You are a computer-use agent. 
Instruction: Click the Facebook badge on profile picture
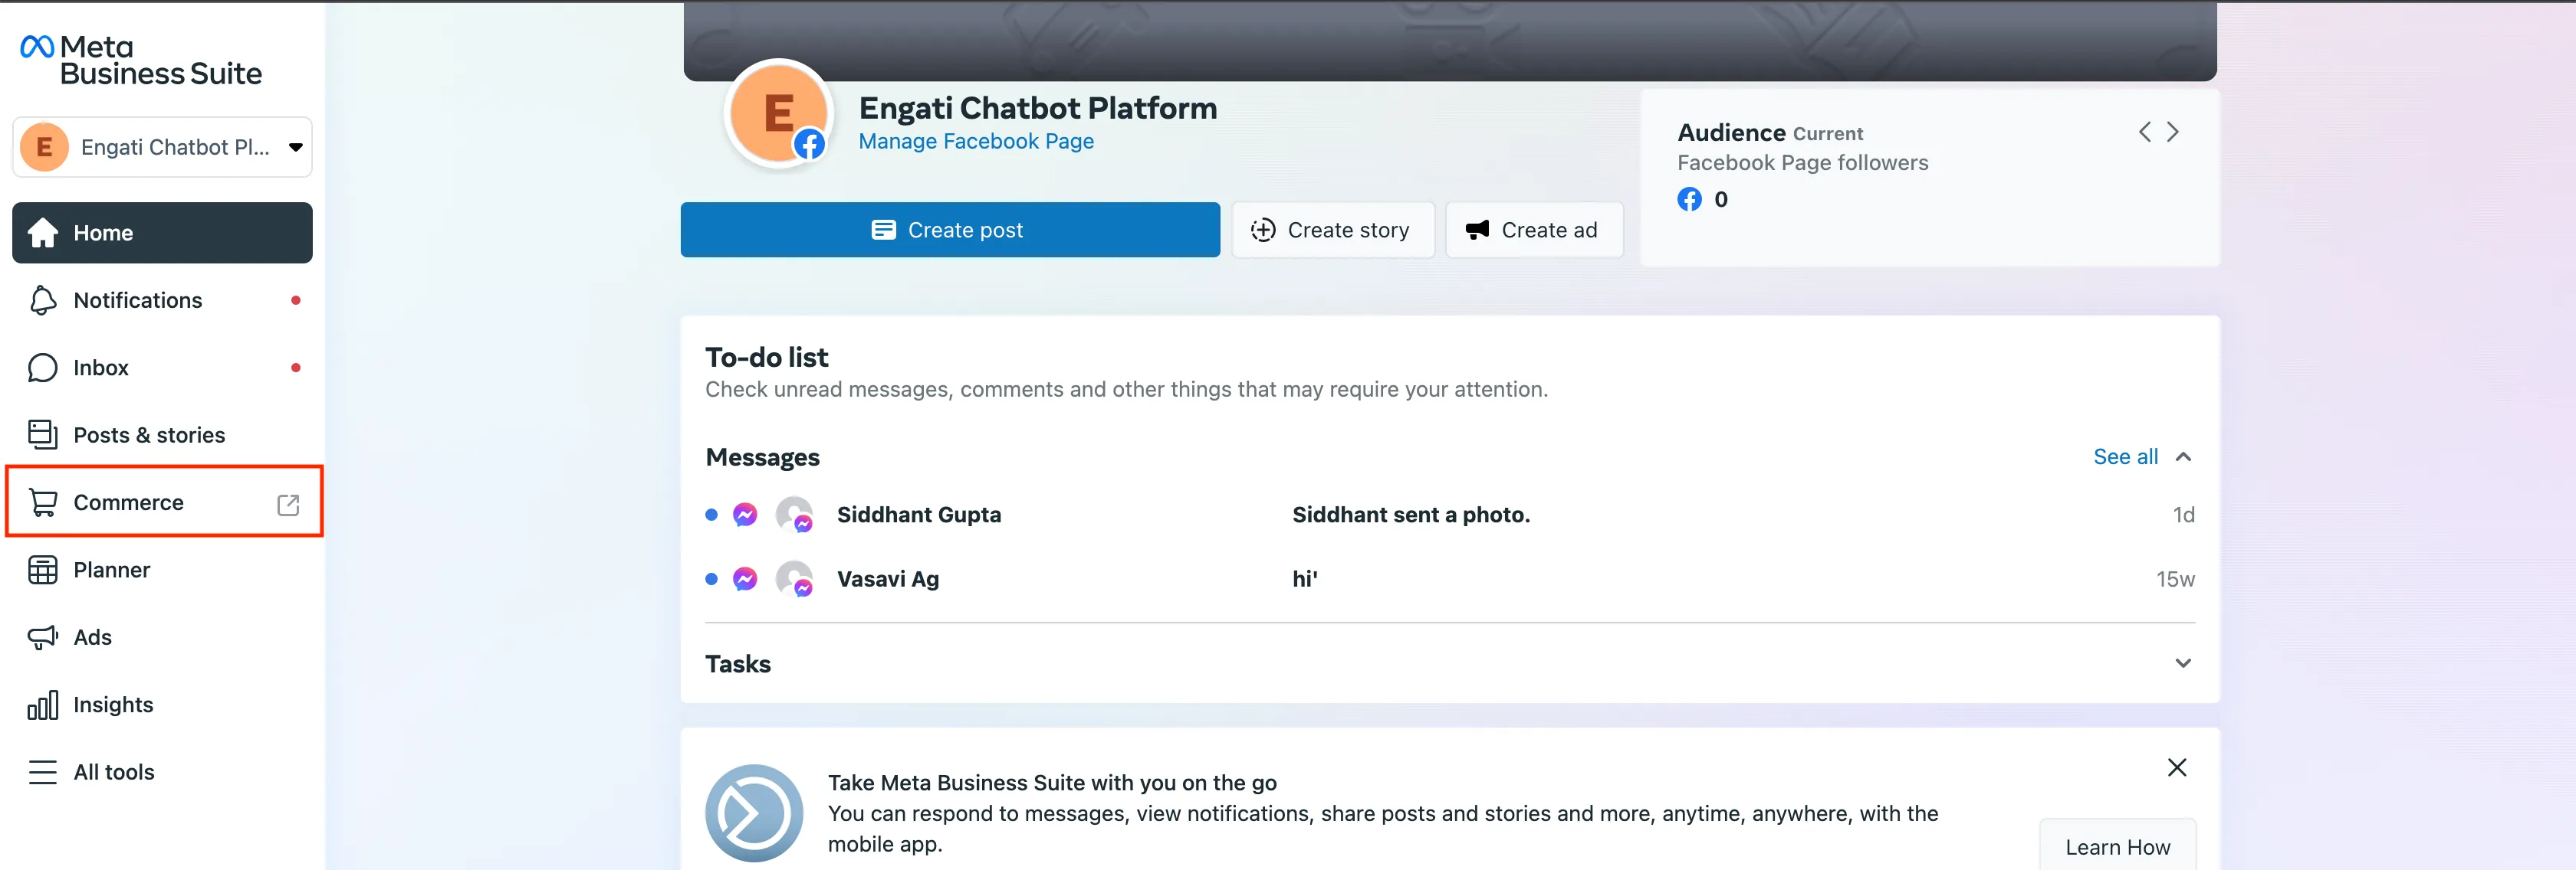[x=809, y=145]
